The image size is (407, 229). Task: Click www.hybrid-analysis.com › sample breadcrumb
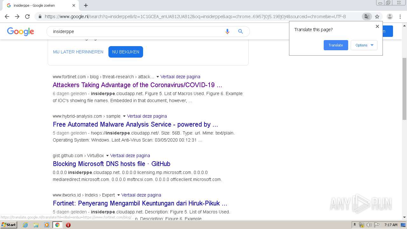(86, 116)
